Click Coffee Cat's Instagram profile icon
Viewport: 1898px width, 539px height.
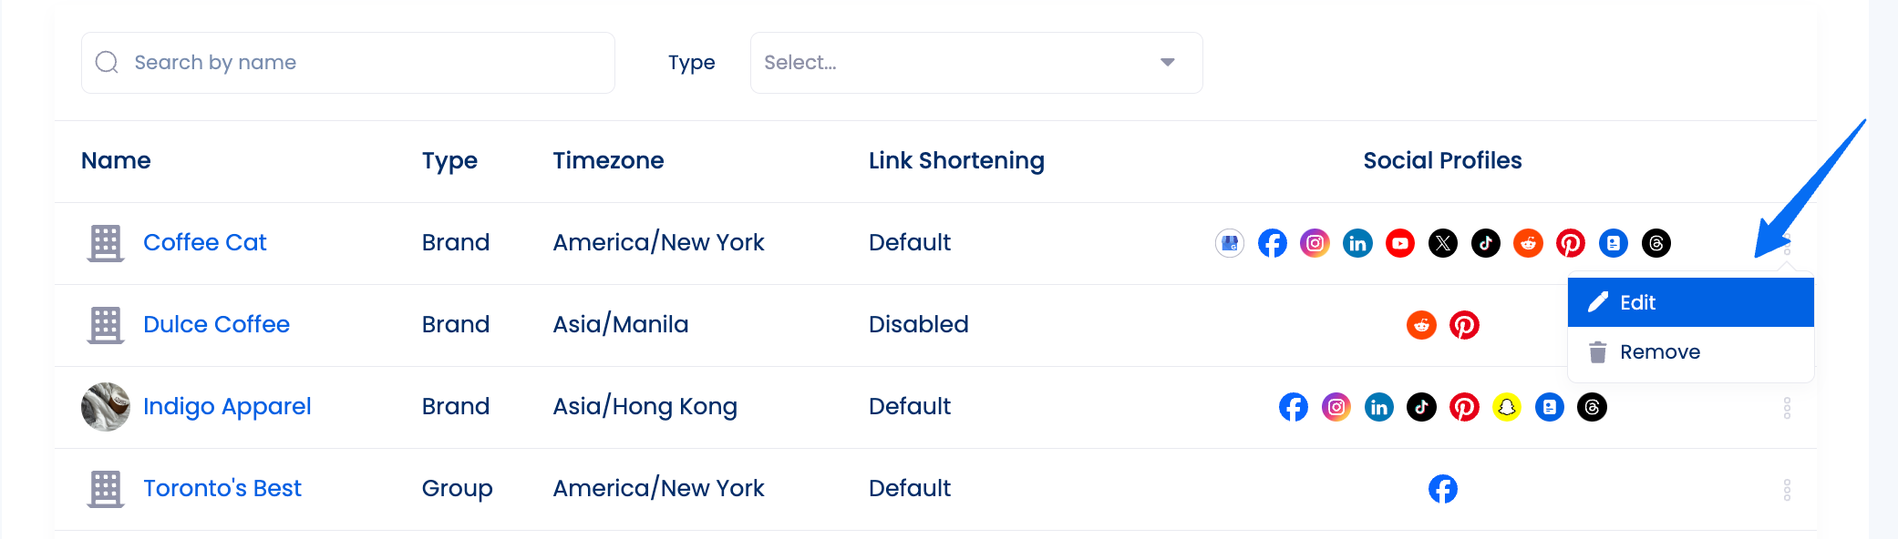(1315, 243)
